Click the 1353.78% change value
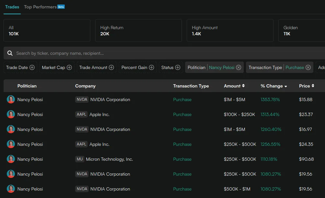This screenshot has width=325, height=198. point(270,99)
